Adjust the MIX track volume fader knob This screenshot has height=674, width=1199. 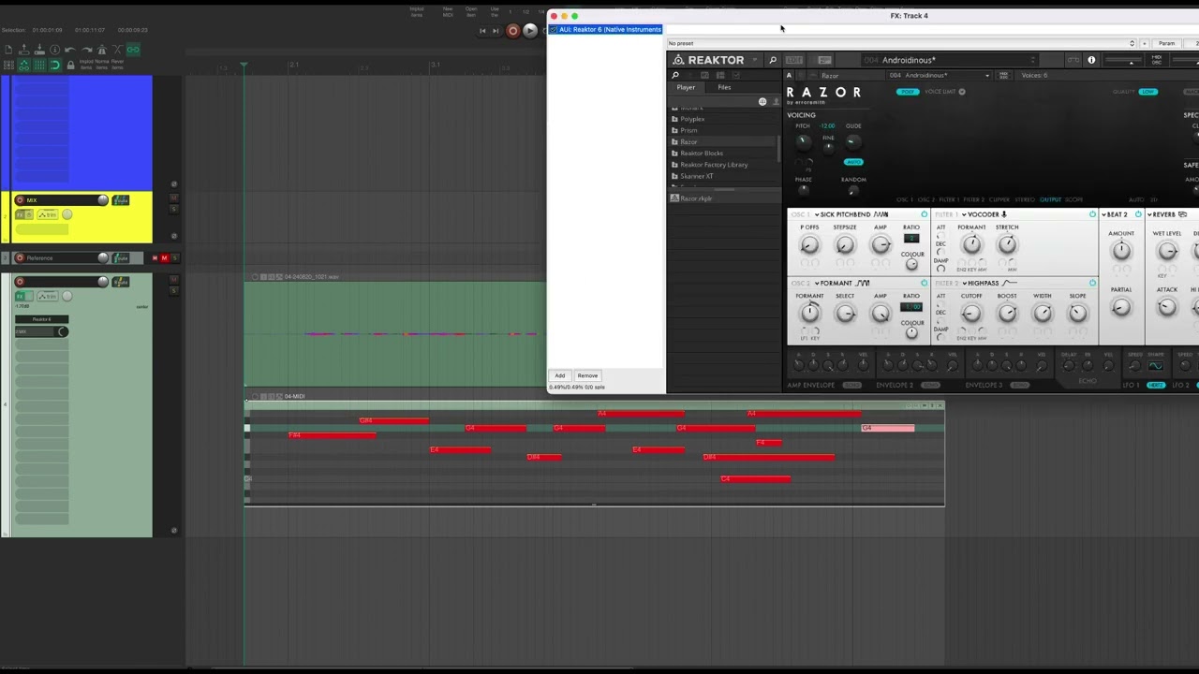click(x=103, y=200)
